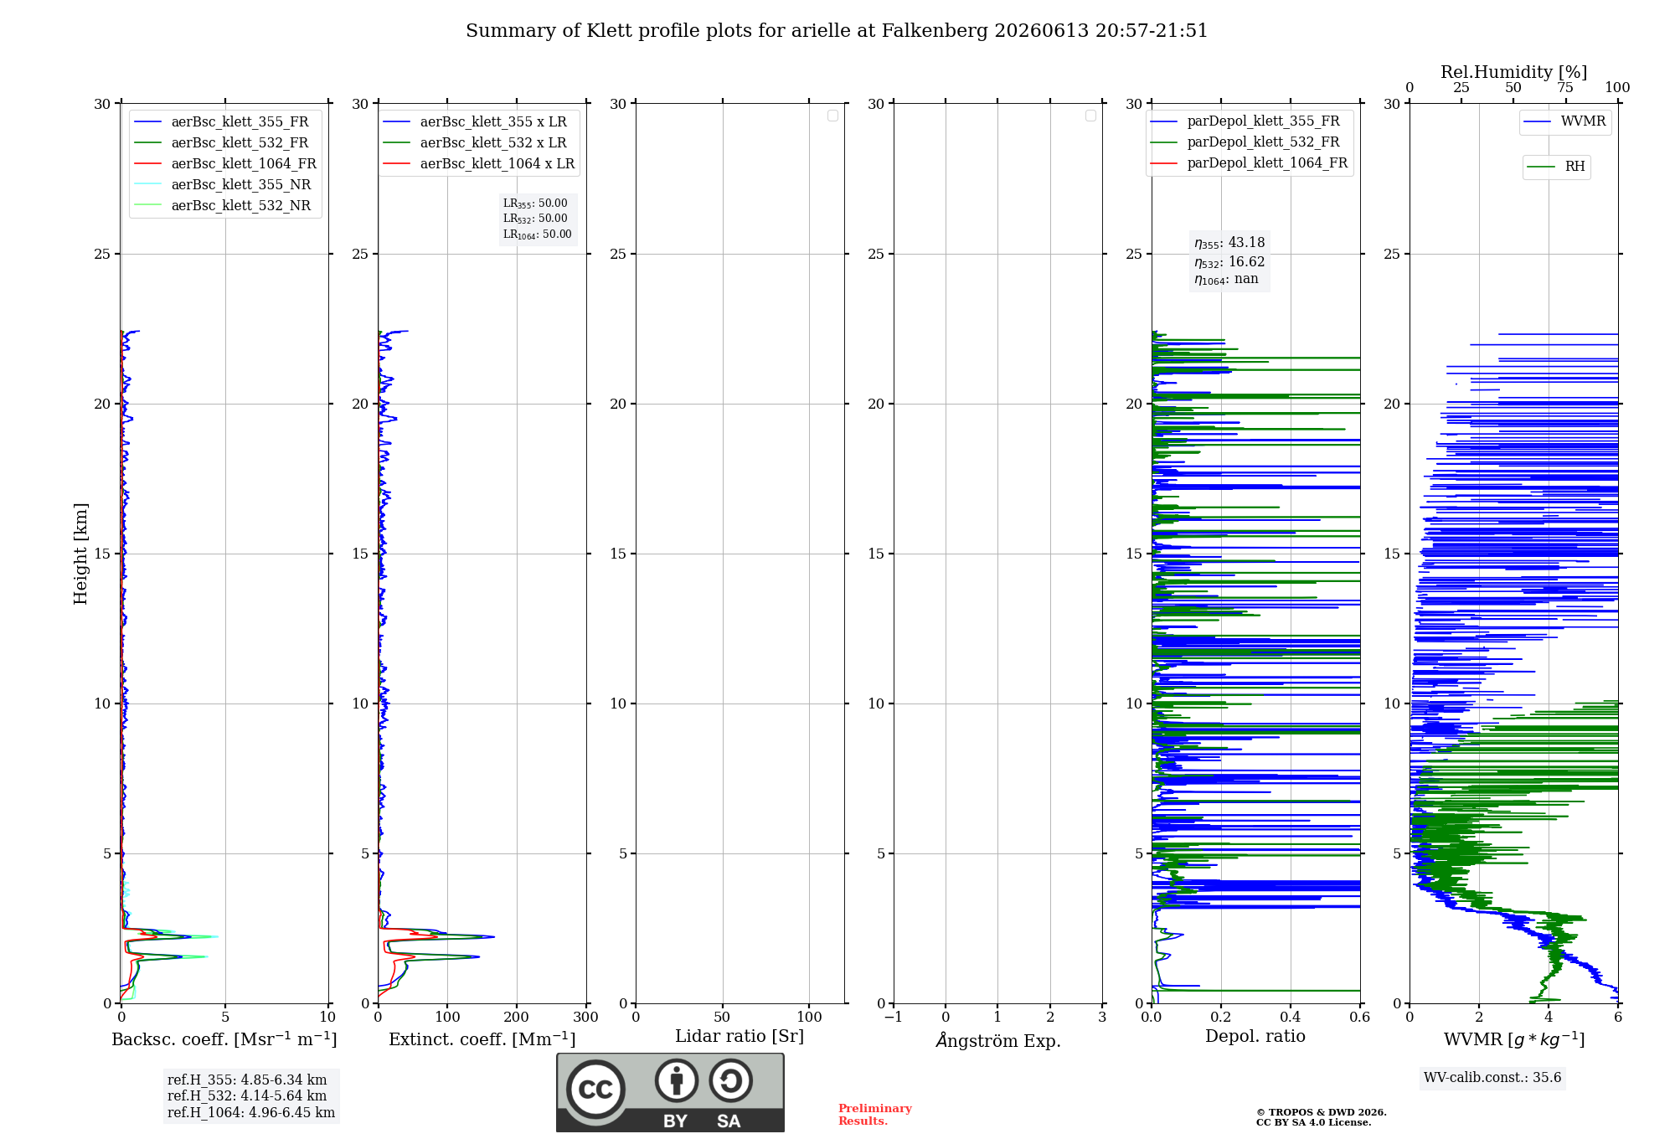Viewport: 1675px width, 1139px height.
Task: Click the BY attribution person icon
Action: point(677,1080)
